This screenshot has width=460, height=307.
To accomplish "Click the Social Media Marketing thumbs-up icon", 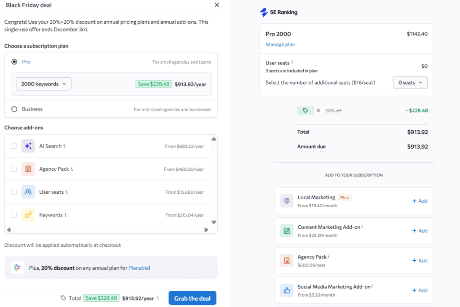I will pos(287,290).
